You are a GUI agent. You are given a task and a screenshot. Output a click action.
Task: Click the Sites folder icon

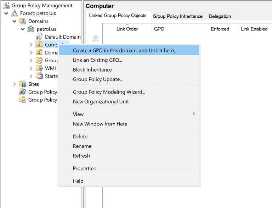click(23, 84)
